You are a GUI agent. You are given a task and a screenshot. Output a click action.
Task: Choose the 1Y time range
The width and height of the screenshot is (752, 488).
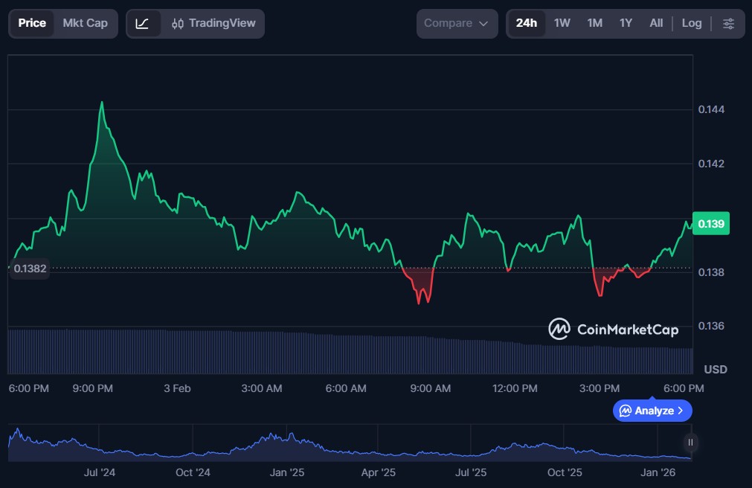pyautogui.click(x=626, y=24)
